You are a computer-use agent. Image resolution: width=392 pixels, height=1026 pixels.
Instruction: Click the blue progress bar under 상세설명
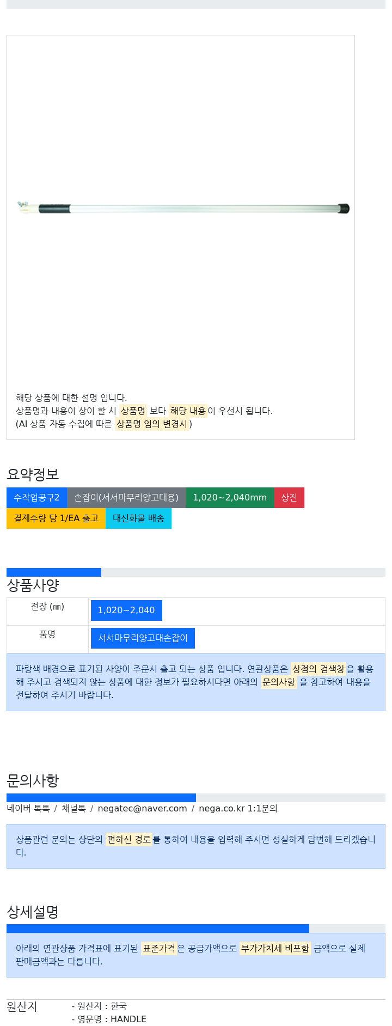point(158,929)
